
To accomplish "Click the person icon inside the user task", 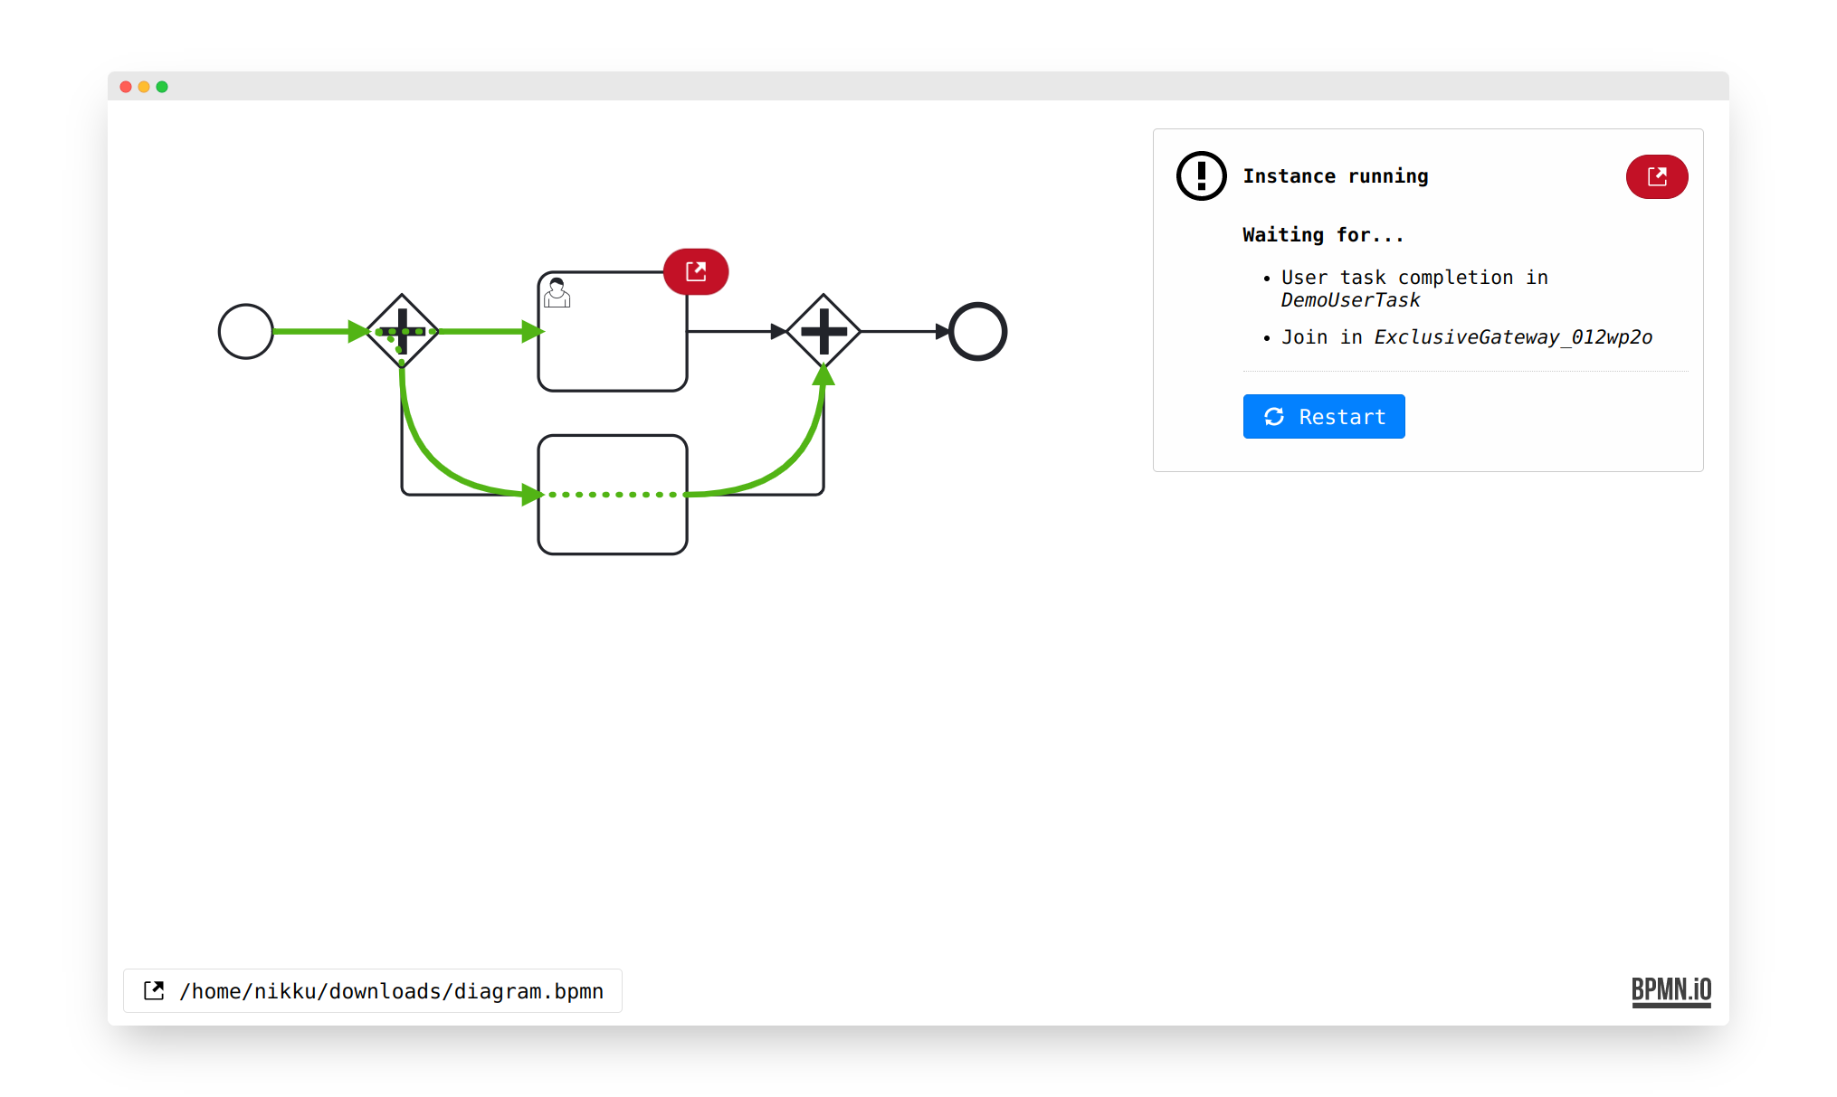I will pyautogui.click(x=557, y=293).
